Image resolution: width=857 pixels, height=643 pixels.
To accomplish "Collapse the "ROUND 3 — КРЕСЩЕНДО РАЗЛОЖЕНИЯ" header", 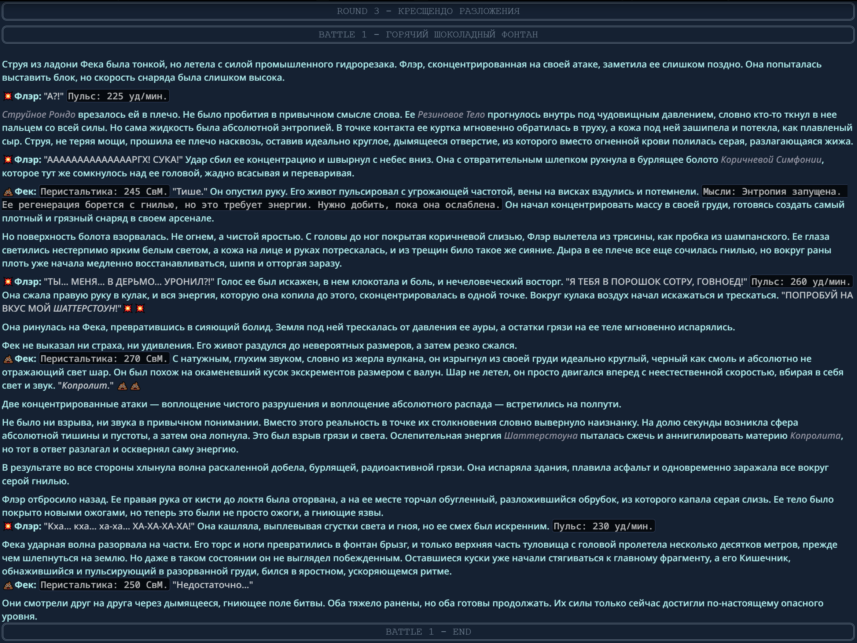I will point(428,11).
